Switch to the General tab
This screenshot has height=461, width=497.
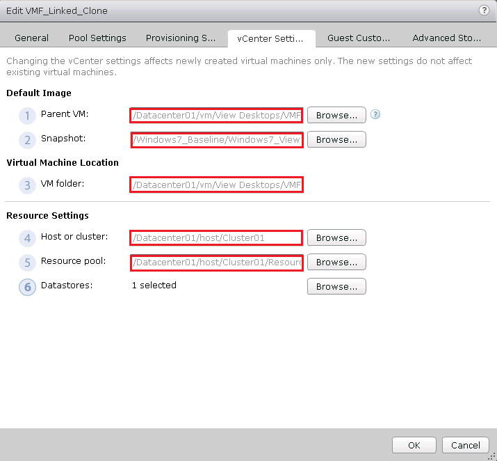coord(32,38)
